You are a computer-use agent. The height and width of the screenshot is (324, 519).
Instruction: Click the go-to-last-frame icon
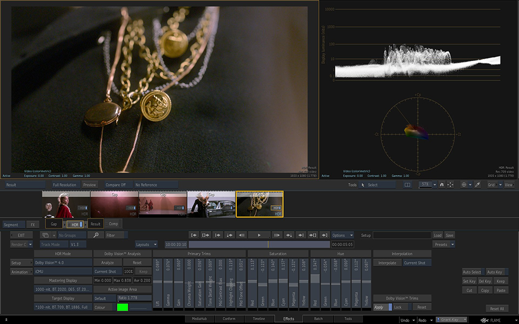click(324, 235)
